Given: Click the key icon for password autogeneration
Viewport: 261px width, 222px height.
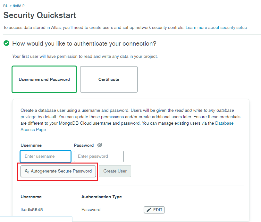Looking at the screenshot, I should coord(27,171).
